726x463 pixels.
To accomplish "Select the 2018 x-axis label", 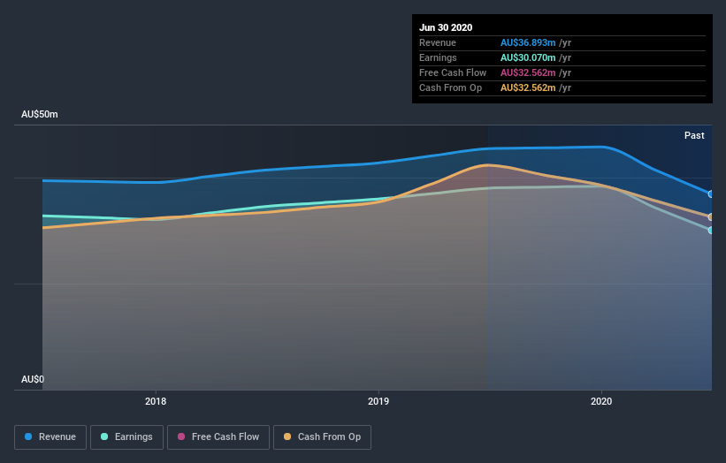I will (156, 401).
